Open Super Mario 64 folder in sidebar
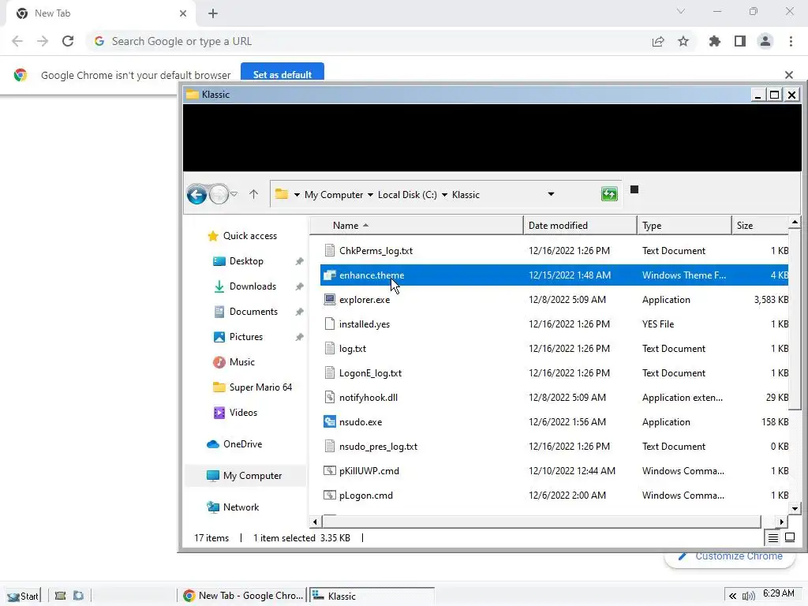 click(x=260, y=387)
